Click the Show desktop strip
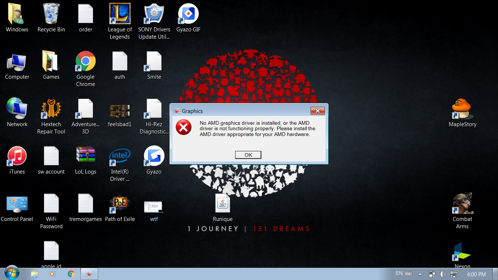Image resolution: width=498 pixels, height=280 pixels. tap(495, 274)
